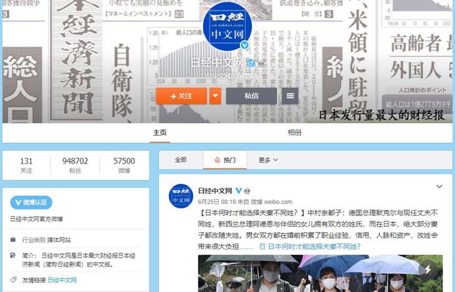
Task: Select the 热门 hot posts tab
Action: click(225, 160)
